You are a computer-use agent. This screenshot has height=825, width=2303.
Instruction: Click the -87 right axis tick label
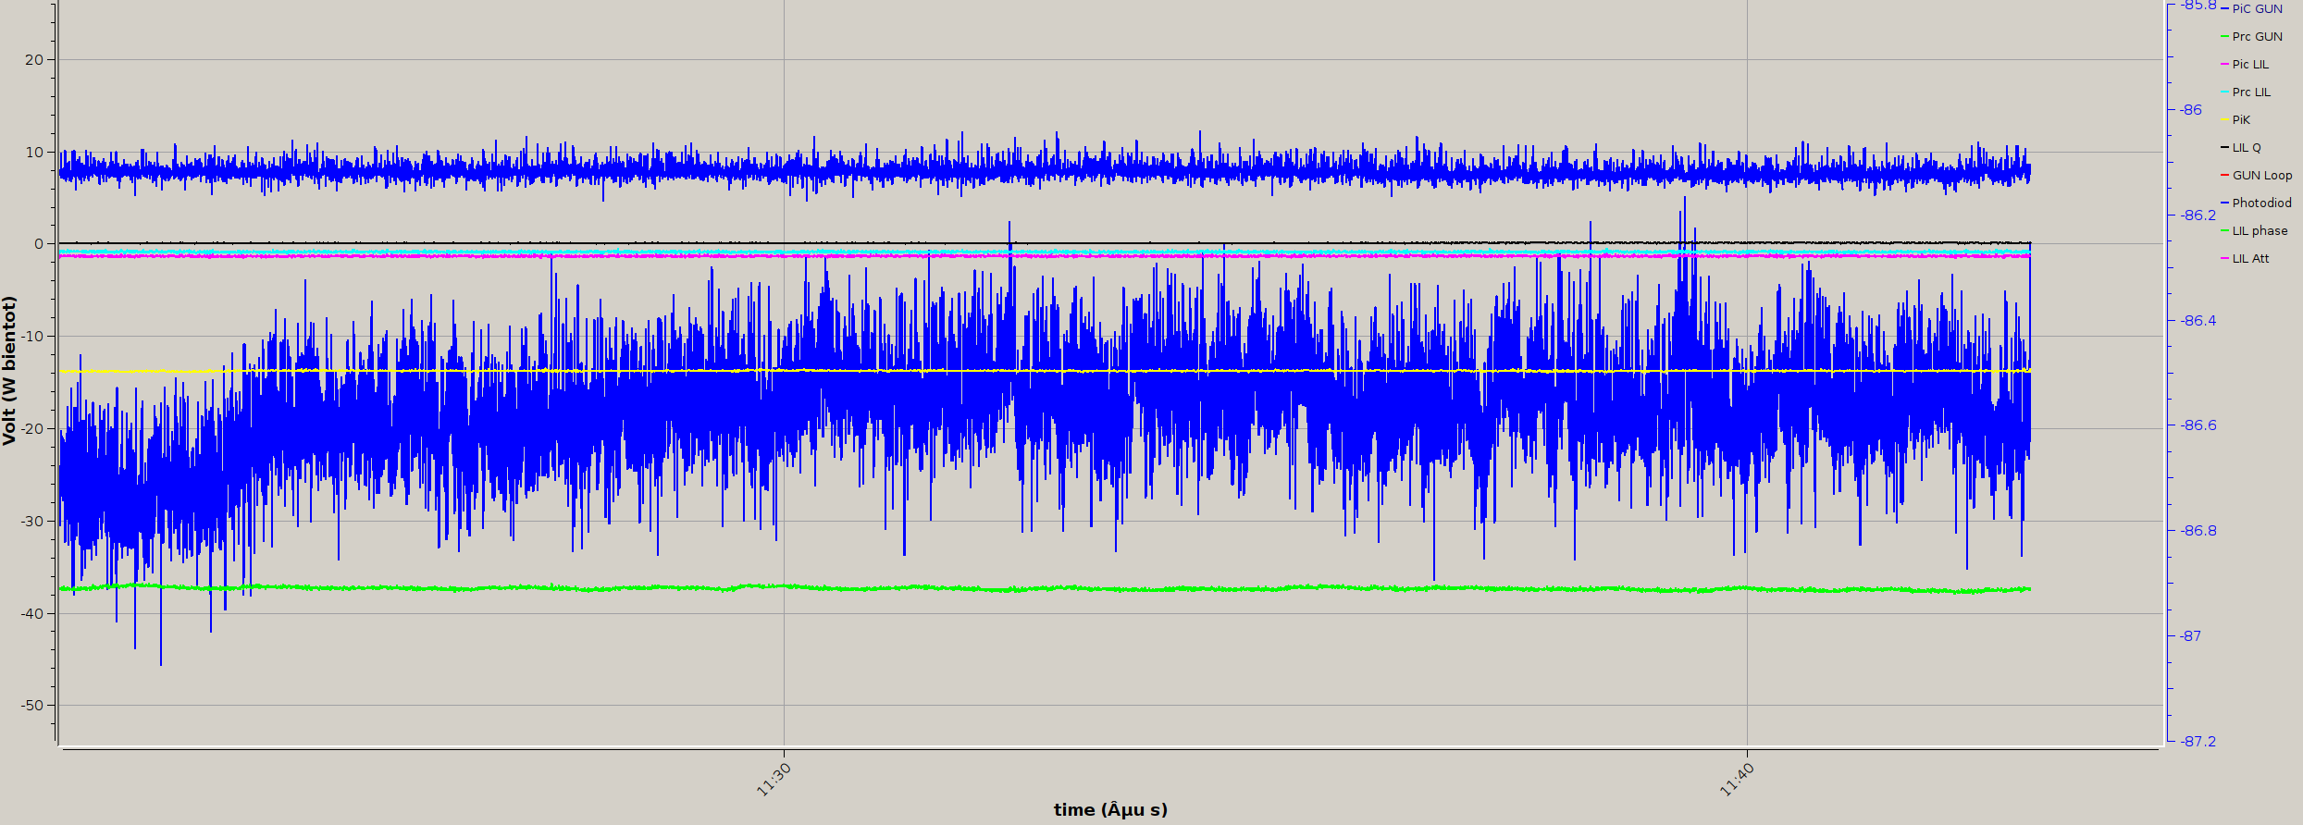[x=2190, y=636]
